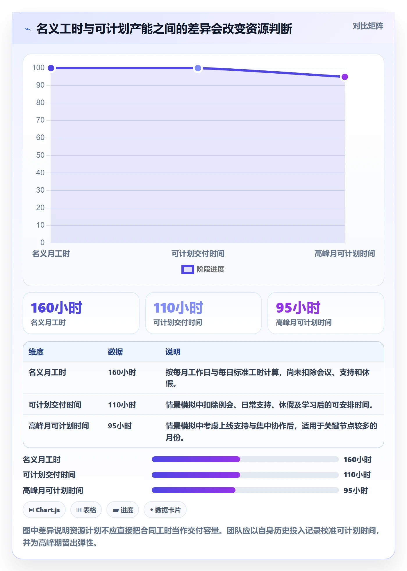
Task: Click the 95小时 progress bar value
Action: [x=356, y=490]
